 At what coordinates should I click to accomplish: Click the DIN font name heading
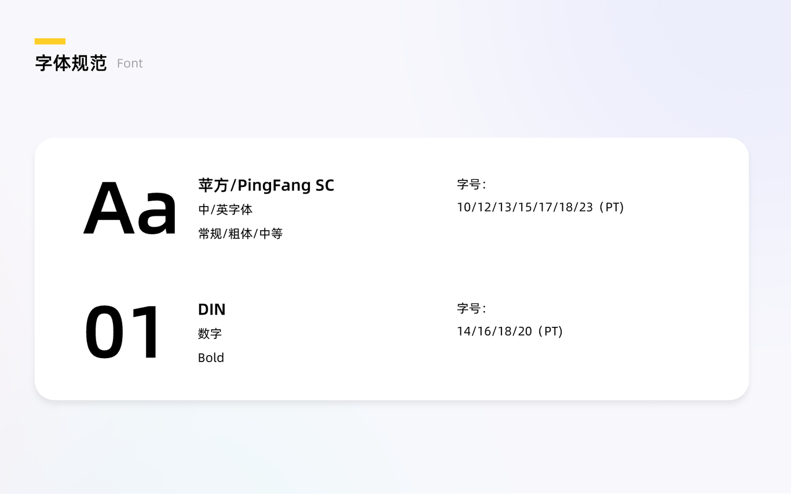click(x=212, y=309)
